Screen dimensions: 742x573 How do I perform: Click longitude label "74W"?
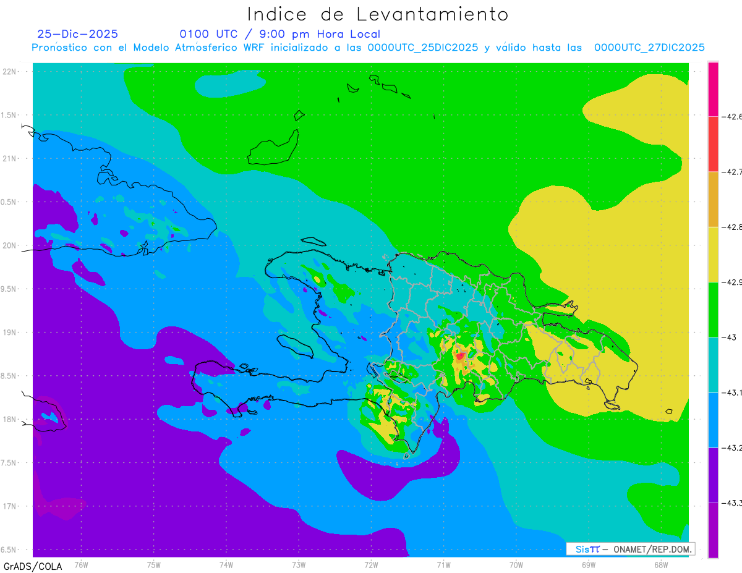226,564
